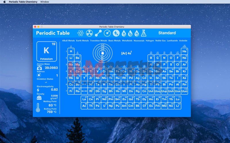Select Radon Rn element
The width and height of the screenshot is (230, 143).
(185, 84)
